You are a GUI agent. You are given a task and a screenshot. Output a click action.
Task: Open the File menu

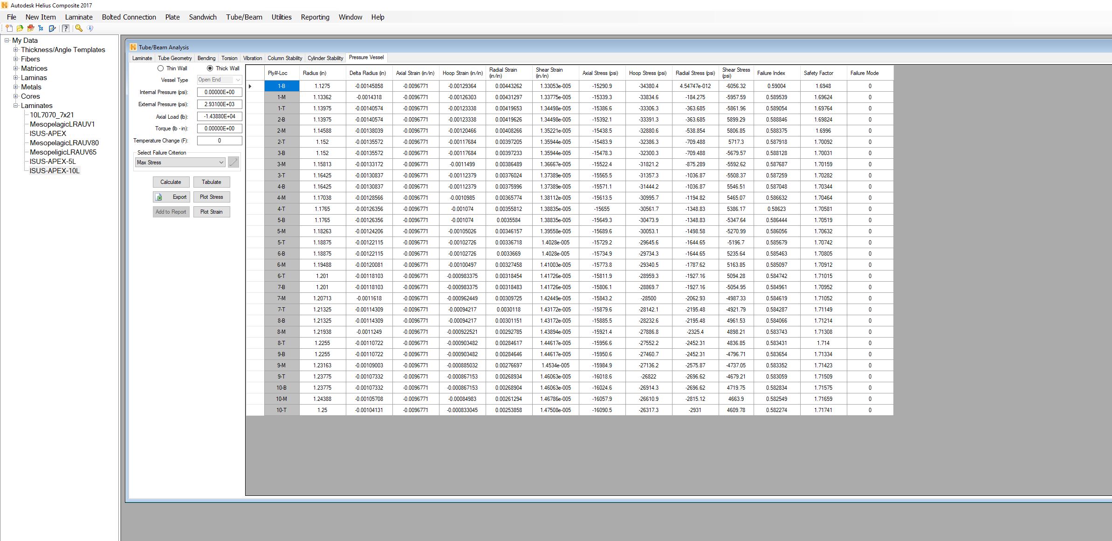click(12, 17)
